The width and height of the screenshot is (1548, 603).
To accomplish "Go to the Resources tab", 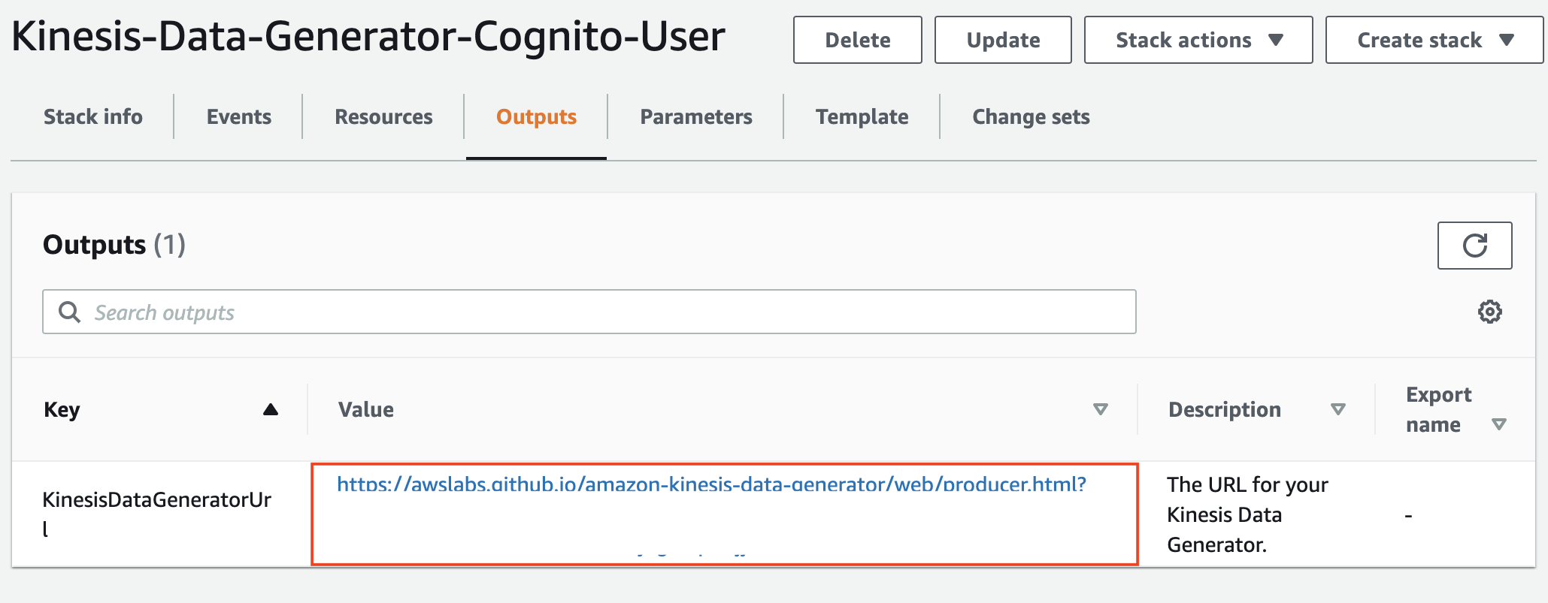I will pyautogui.click(x=383, y=116).
